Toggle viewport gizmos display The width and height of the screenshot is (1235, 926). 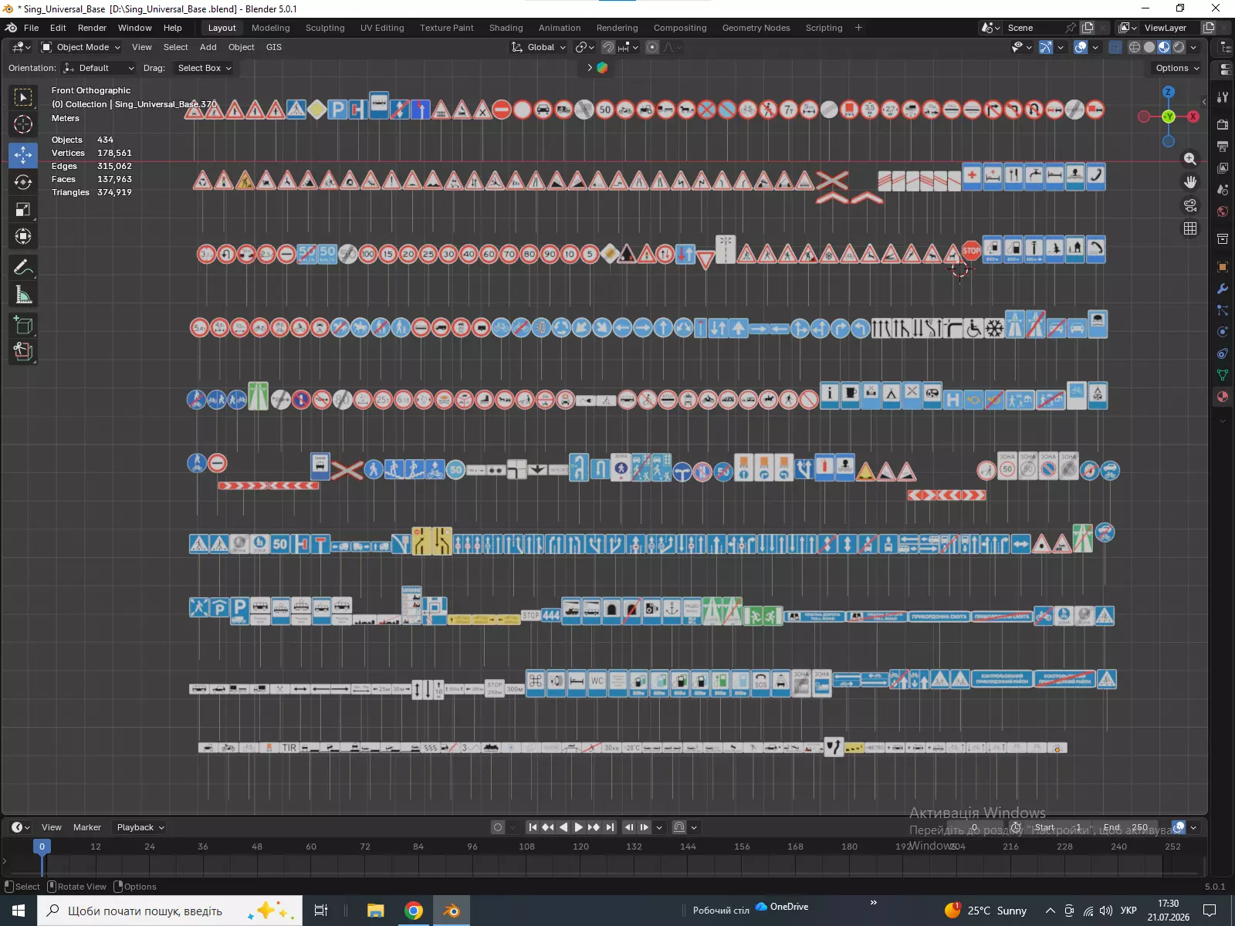coord(1046,47)
